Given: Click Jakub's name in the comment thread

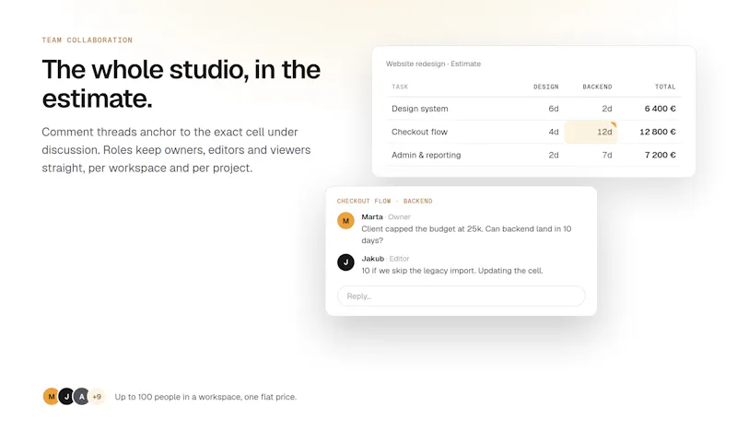Looking at the screenshot, I should tap(373, 259).
